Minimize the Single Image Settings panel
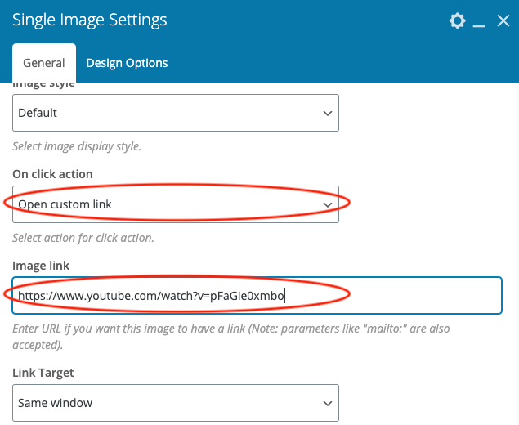Viewport: 519px width, 425px height. pyautogui.click(x=480, y=22)
